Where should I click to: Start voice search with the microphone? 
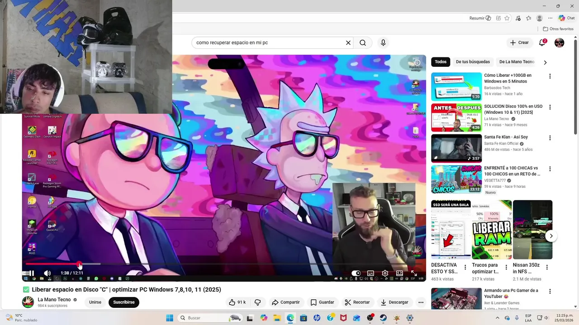point(383,43)
